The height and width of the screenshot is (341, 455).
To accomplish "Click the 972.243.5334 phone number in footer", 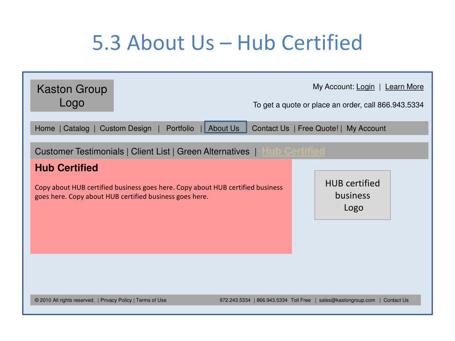I will [x=235, y=300].
